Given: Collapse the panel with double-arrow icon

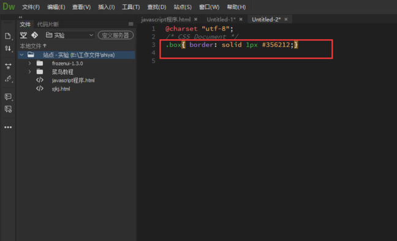Looking at the screenshot, I should [20, 17].
